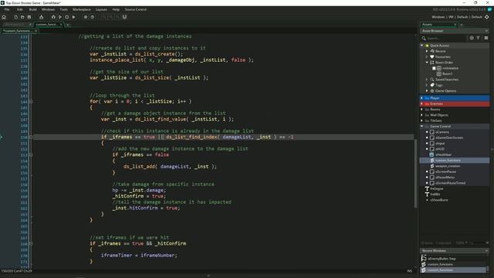The height and width of the screenshot is (278, 494).
Task: Click the Create Executable toolbar icon
Action: coord(41,17)
